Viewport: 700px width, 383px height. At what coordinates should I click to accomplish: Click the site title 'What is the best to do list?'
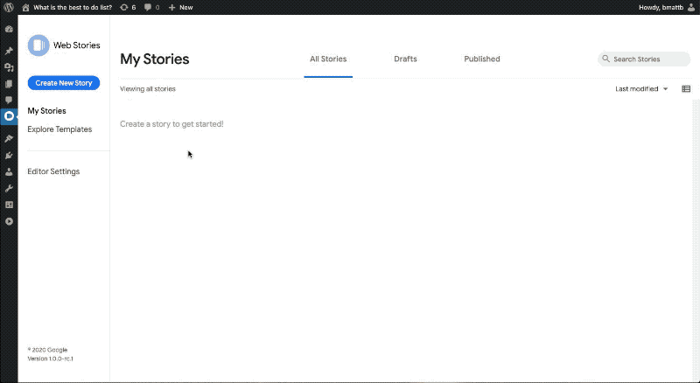click(73, 7)
